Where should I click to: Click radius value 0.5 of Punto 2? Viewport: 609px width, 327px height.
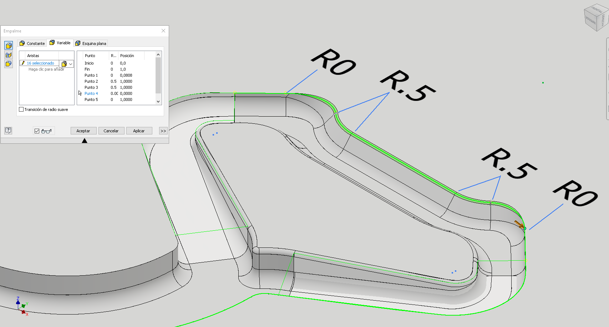point(113,81)
